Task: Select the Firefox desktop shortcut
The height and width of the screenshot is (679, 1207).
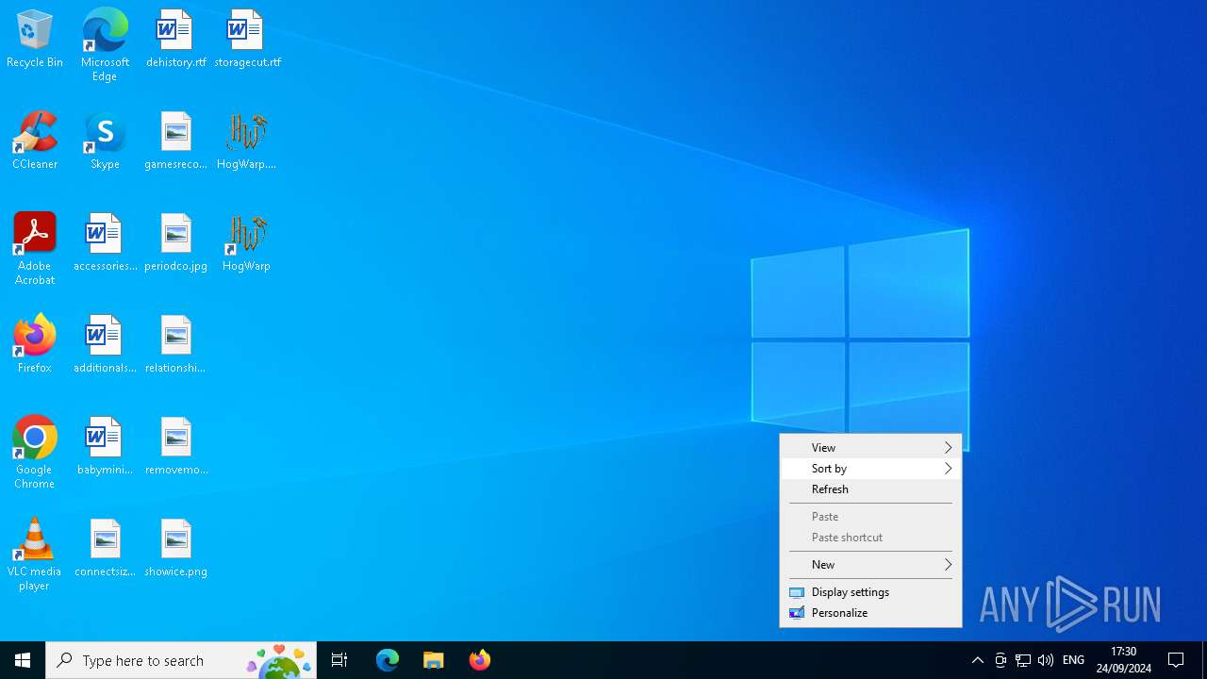Action: (35, 345)
